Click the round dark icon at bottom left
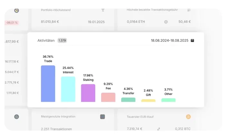The width and height of the screenshot is (230, 137). click(16, 117)
